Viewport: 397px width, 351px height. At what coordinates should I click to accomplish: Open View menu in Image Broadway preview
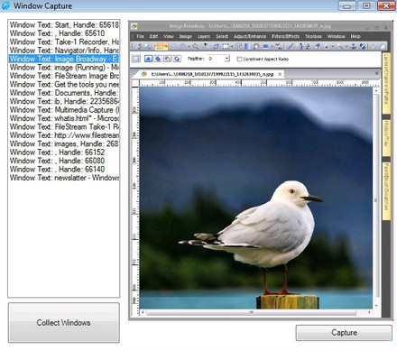tap(169, 36)
